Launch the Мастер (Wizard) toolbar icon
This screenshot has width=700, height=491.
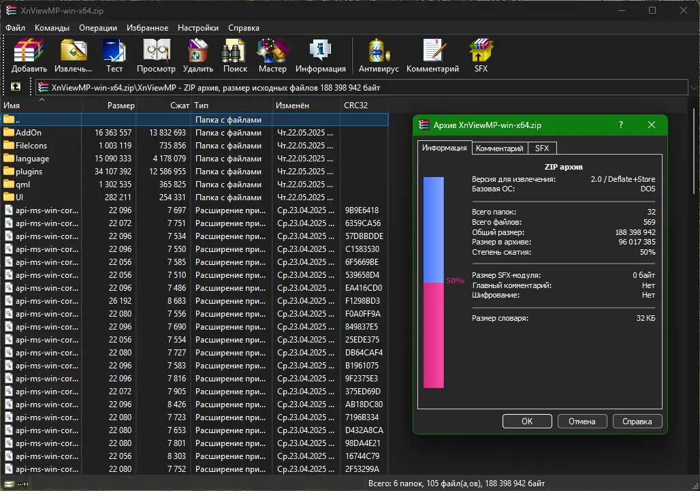[x=272, y=55]
